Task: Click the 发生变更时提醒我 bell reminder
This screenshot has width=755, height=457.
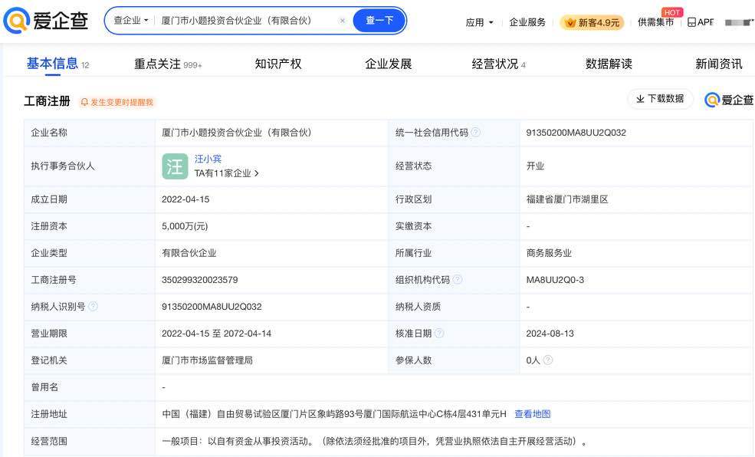Action: point(117,102)
